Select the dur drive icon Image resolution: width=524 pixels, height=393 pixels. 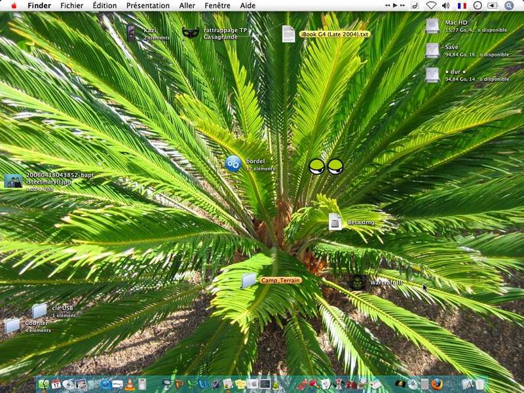point(432,75)
